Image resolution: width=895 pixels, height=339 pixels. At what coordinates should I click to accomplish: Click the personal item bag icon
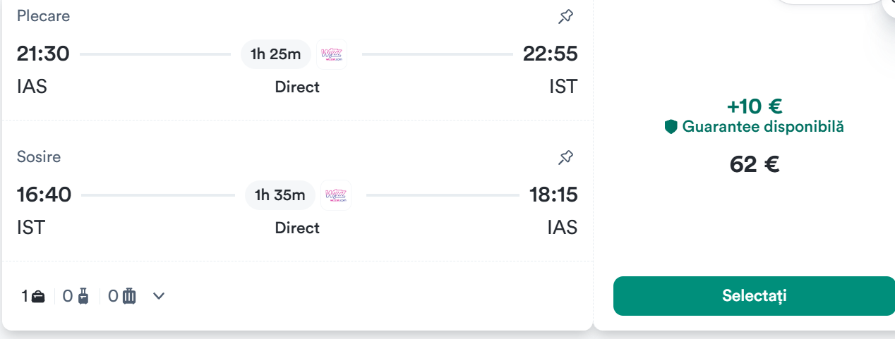tap(38, 297)
